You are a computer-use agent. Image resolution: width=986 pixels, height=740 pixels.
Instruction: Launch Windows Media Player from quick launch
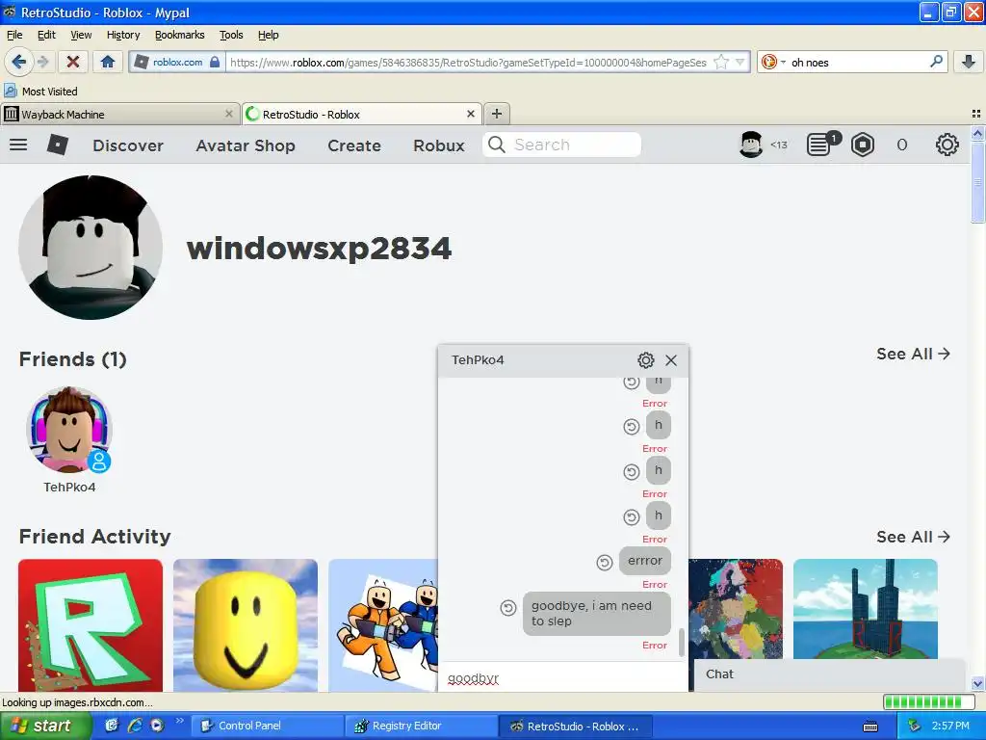157,726
